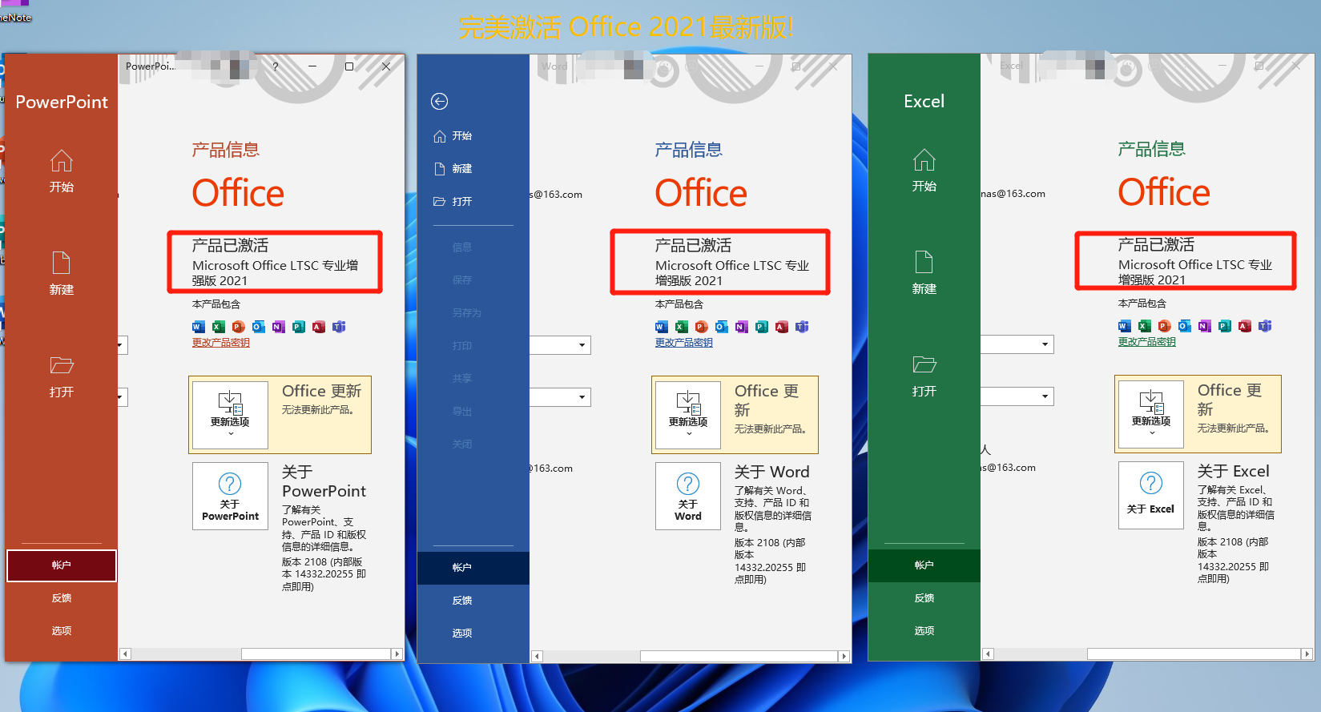Viewport: 1321px width, 712px height.
Task: Open Home (开始) in Excel sidebar
Action: (x=924, y=171)
